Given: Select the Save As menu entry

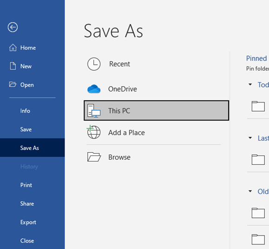Looking at the screenshot, I should (x=33, y=148).
